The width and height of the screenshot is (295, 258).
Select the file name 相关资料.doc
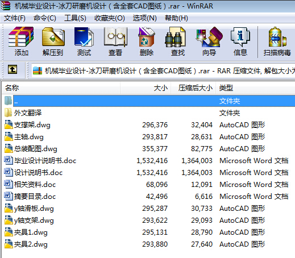coord(35,185)
